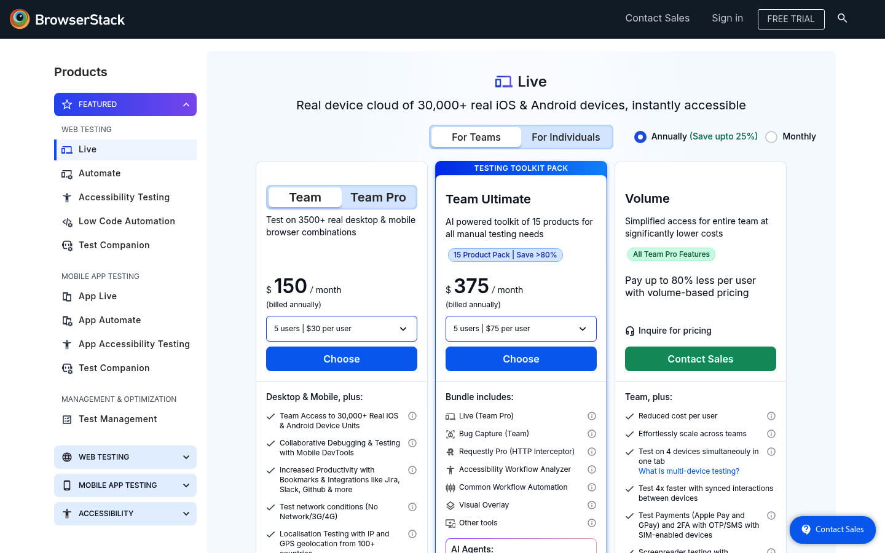Click info icon for Accessibility Workflow Analyzer
Image resolution: width=885 pixels, height=553 pixels.
point(592,469)
